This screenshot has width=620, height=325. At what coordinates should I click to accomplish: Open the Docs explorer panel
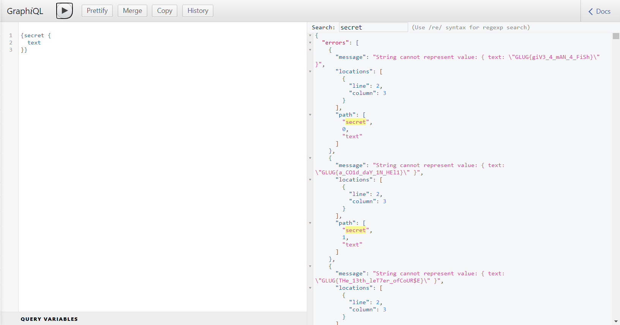pos(600,11)
